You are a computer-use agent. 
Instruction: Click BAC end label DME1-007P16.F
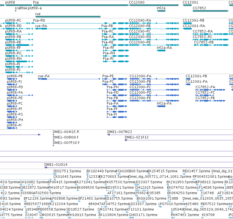66,143
